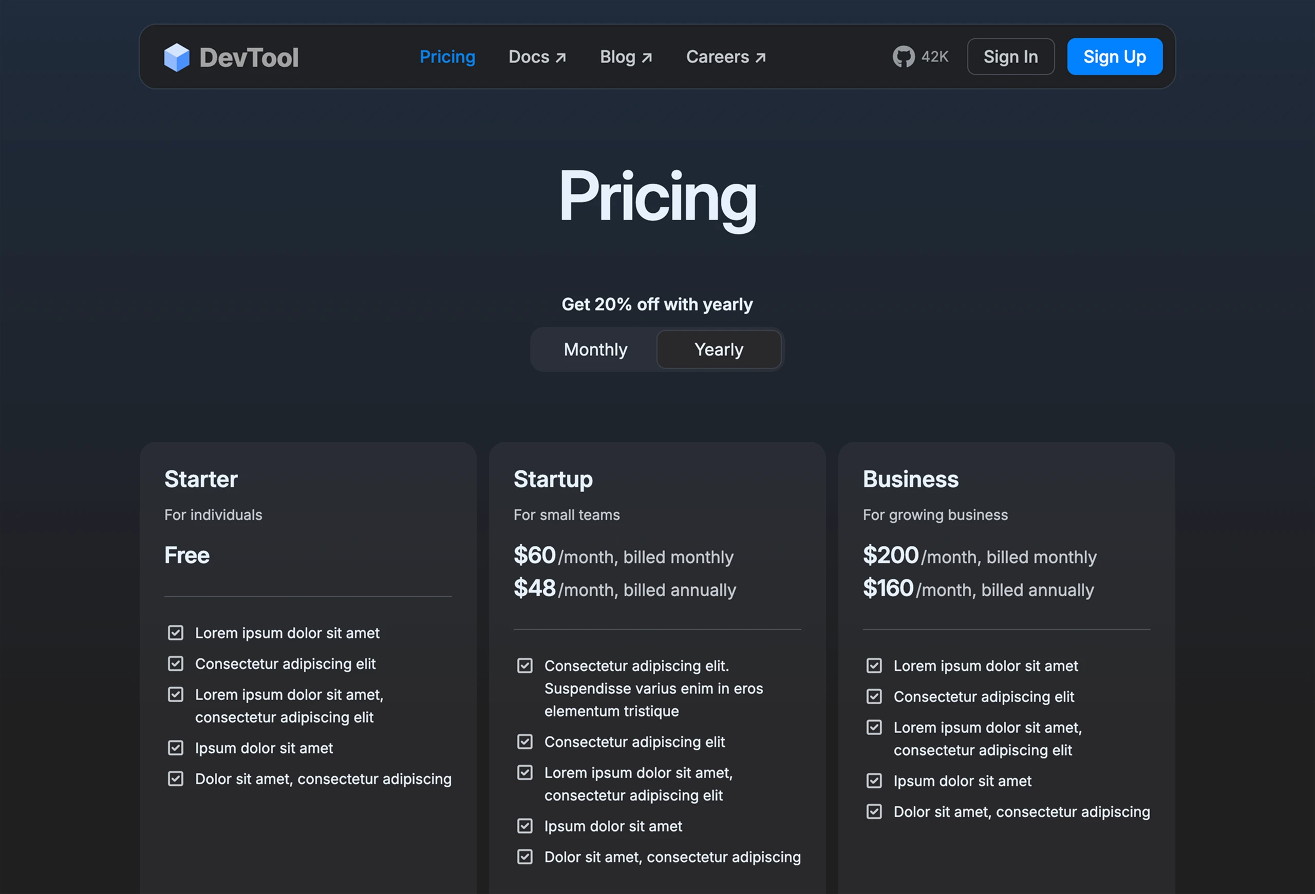Click the Startup plan heading
This screenshot has height=894, width=1315.
[x=553, y=479]
